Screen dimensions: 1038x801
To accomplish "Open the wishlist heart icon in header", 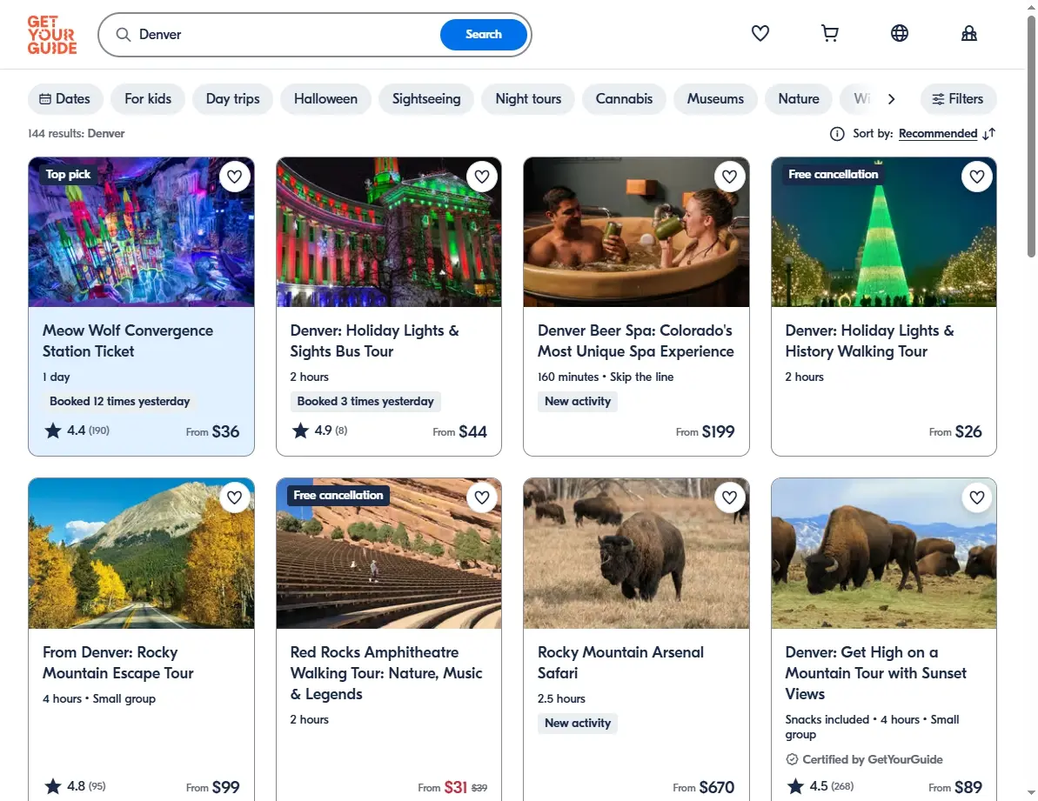I will tap(760, 33).
